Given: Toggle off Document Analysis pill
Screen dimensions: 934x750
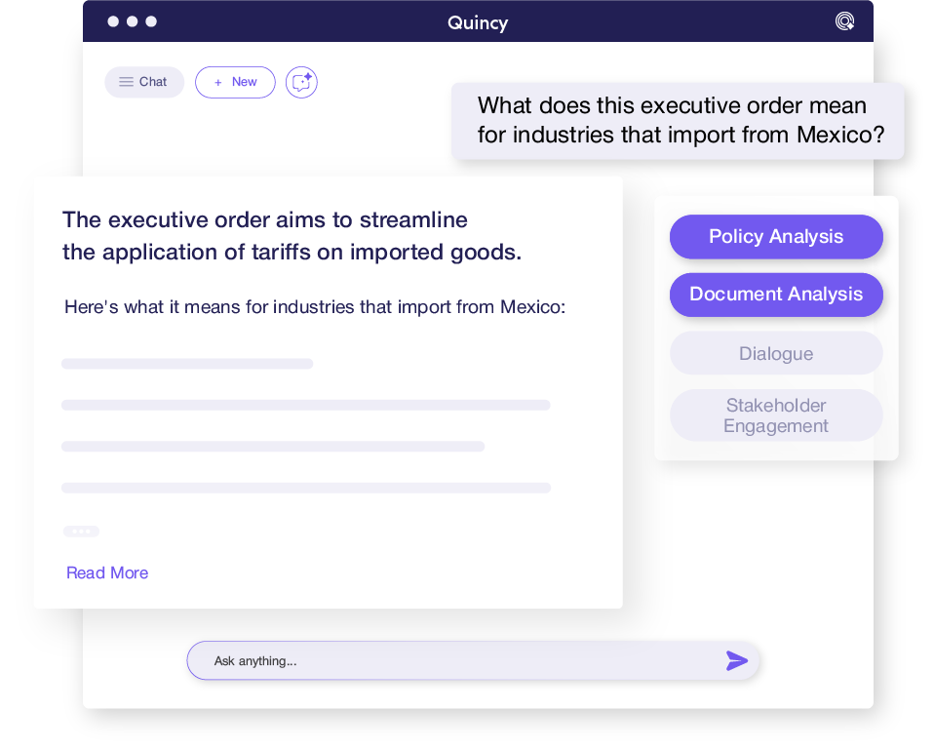Looking at the screenshot, I should point(776,295).
